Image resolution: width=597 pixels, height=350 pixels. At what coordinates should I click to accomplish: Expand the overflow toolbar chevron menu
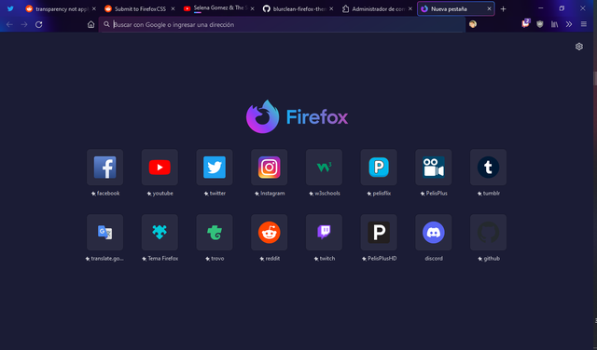pyautogui.click(x=569, y=24)
